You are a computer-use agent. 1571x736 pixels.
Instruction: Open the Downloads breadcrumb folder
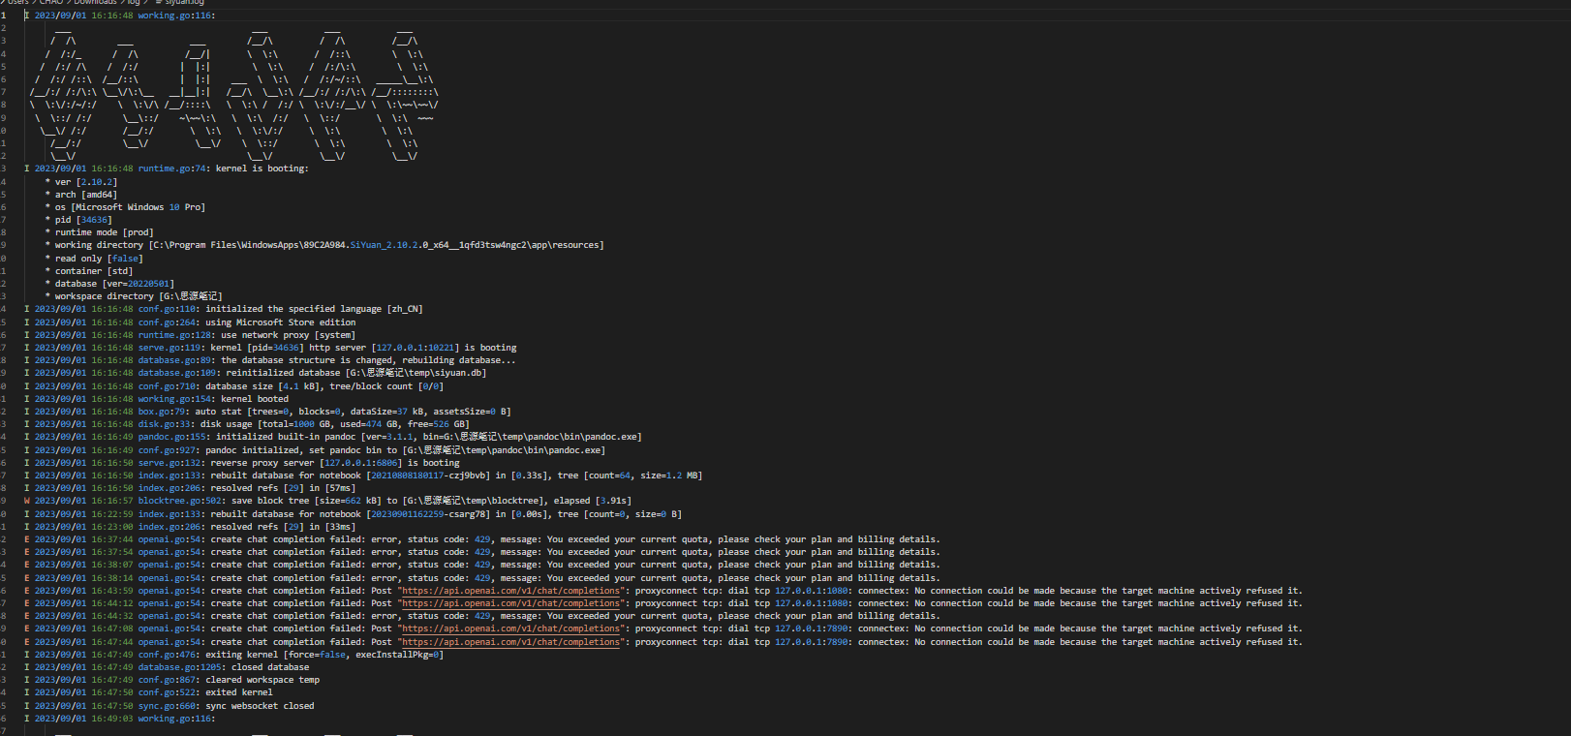pyautogui.click(x=94, y=3)
